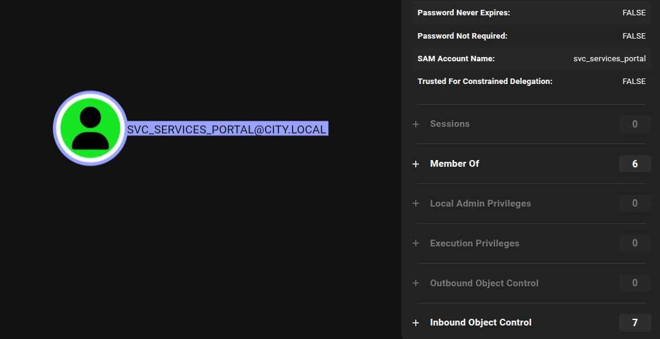Select the SVC_SERVICES_PORTAL@CITY.LOCAL node label
The height and width of the screenshot is (339, 660).
[x=227, y=129]
